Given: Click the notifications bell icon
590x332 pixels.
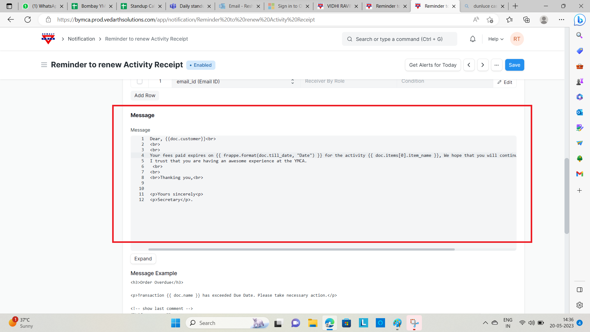Looking at the screenshot, I should click(473, 39).
